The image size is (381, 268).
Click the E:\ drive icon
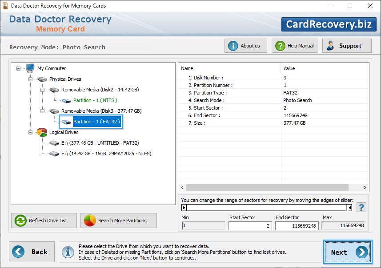[54, 143]
